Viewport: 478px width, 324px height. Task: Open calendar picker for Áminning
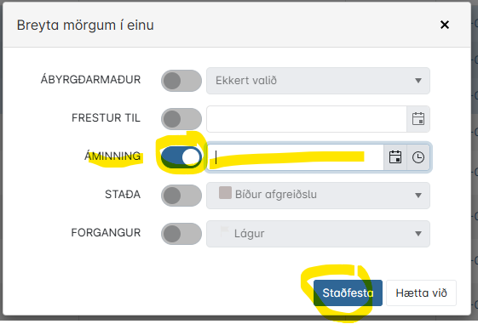click(x=395, y=157)
